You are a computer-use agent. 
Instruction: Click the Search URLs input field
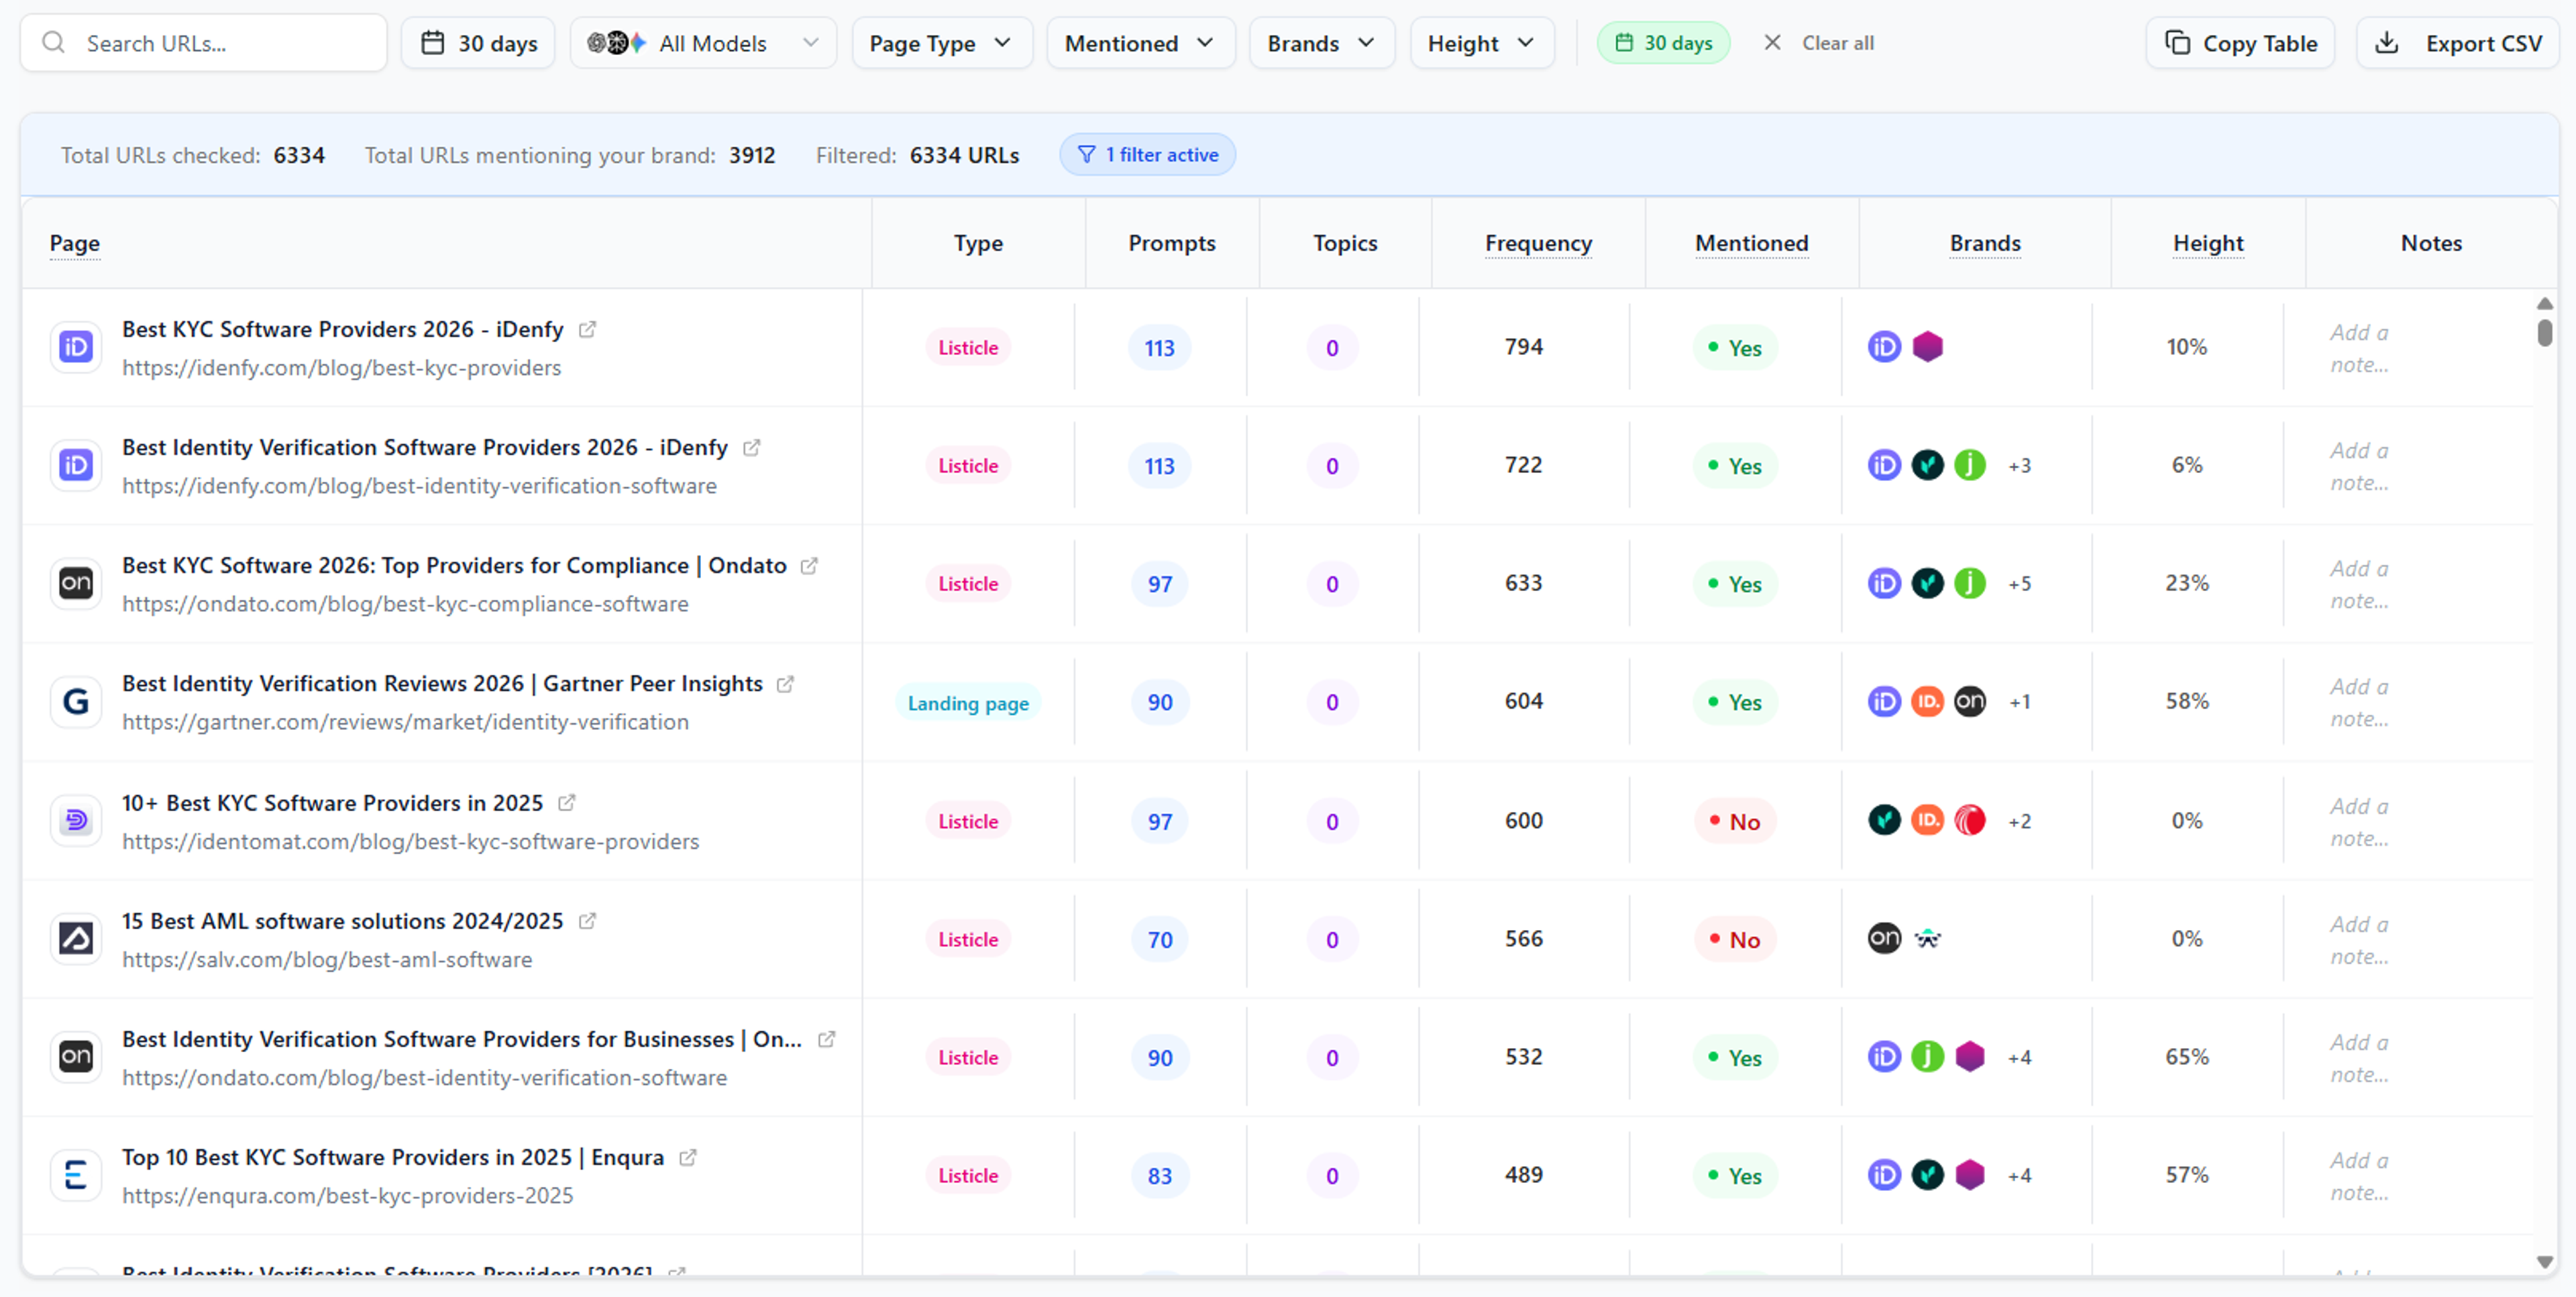(x=204, y=43)
